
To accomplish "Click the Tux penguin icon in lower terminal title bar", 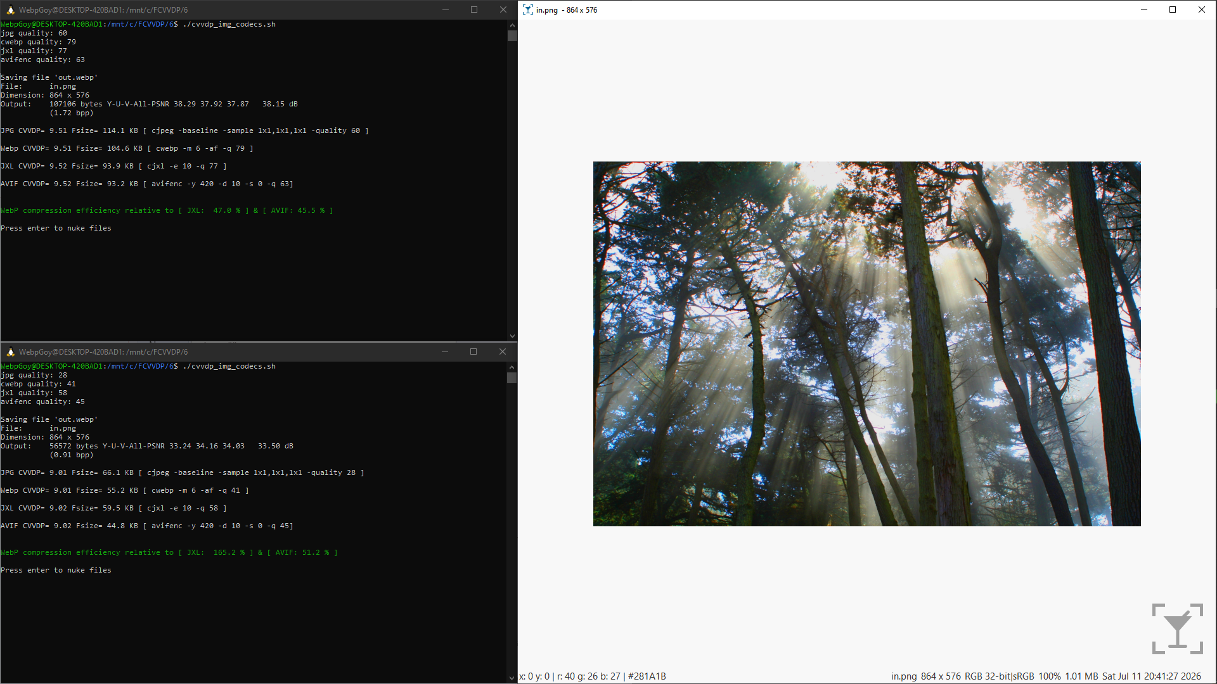I will pyautogui.click(x=10, y=352).
